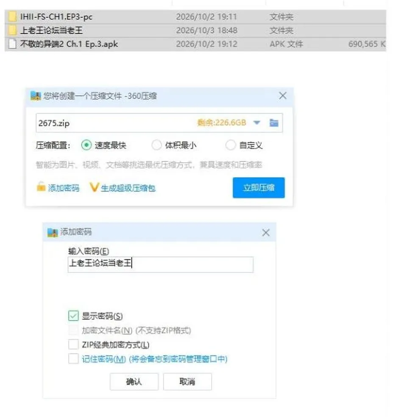Select the 速度最快 compression option
This screenshot has width=407, height=417.
tap(86, 145)
